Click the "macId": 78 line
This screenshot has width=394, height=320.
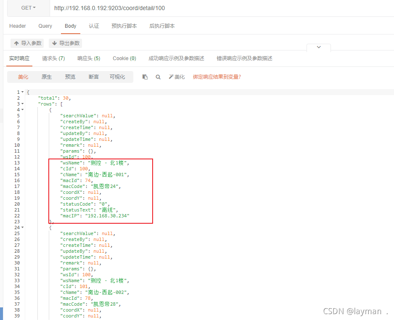77,298
